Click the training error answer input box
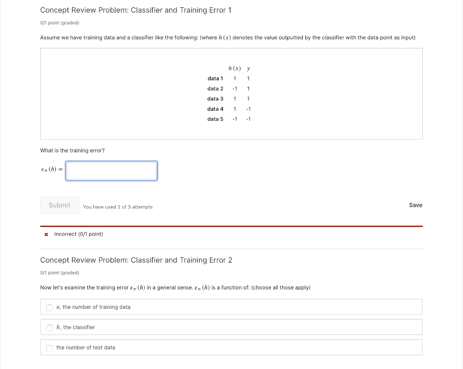 tap(111, 170)
